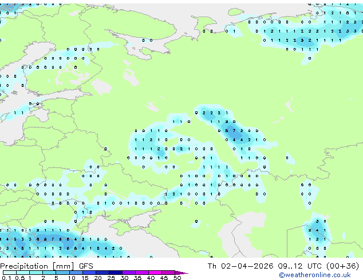Click the legend label "0.1"

coord(7,278)
